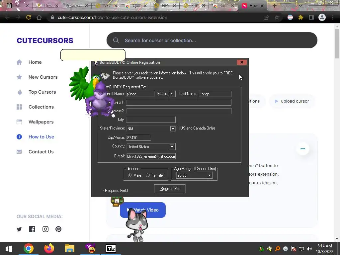
Task: Focus the cursor search box
Action: [x=212, y=40]
